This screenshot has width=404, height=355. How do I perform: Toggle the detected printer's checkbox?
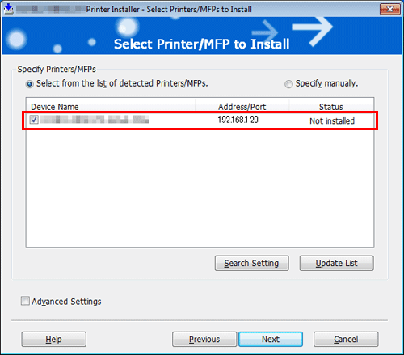point(34,120)
